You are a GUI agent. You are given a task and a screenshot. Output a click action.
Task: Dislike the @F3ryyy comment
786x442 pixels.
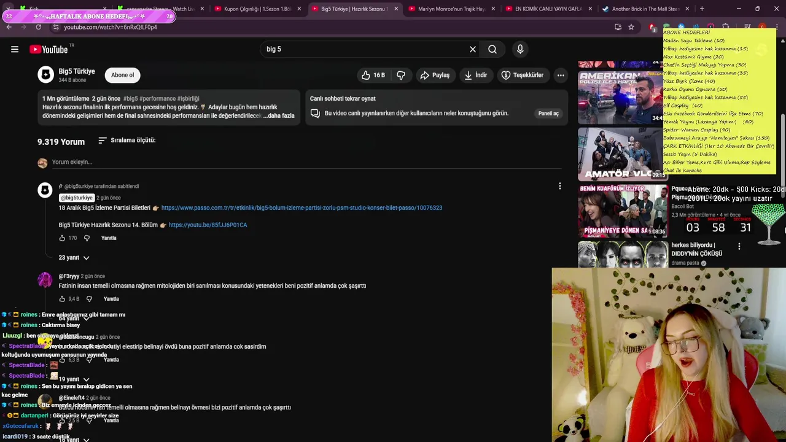(x=89, y=299)
